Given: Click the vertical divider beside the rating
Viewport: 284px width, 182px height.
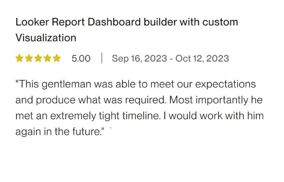Looking at the screenshot, I should 101,59.
